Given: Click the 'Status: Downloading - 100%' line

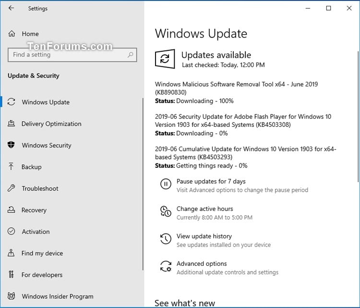Looking at the screenshot, I should [194, 101].
